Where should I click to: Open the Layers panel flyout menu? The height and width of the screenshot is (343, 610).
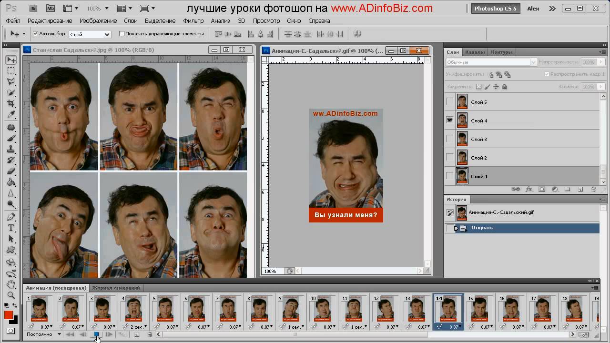(x=604, y=52)
